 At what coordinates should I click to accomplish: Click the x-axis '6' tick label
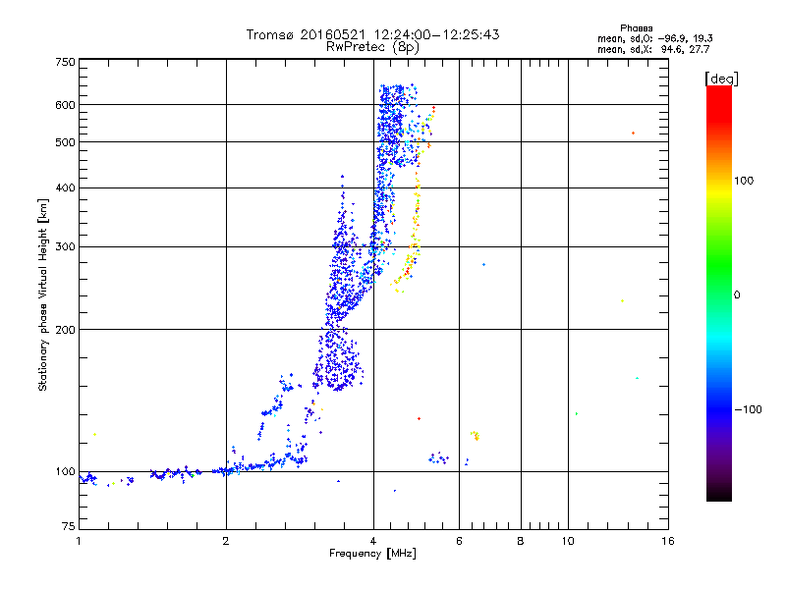tap(459, 541)
